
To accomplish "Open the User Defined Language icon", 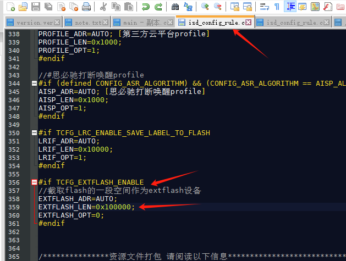I will tap(303, 7).
